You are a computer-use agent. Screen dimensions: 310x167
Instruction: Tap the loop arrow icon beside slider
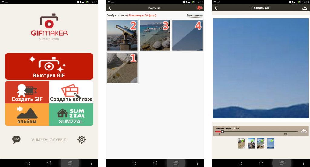[x=304, y=131]
